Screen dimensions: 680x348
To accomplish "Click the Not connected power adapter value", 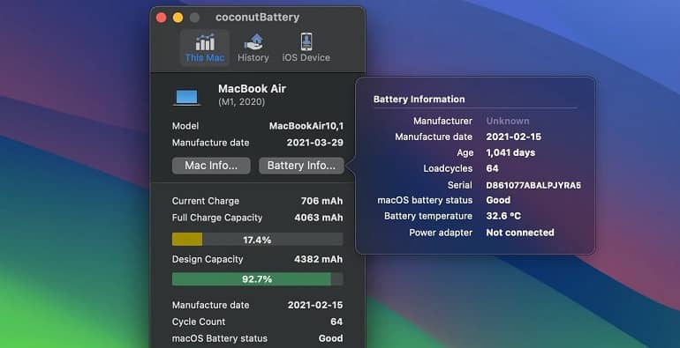I will tap(520, 233).
